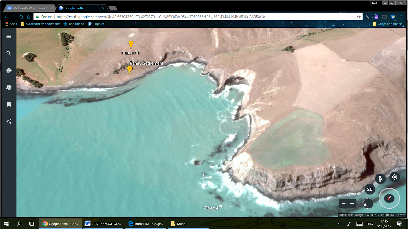Image resolution: width=408 pixels, height=229 pixels.
Task: Click the DigitalGlobe attribution text
Action: (x=346, y=215)
